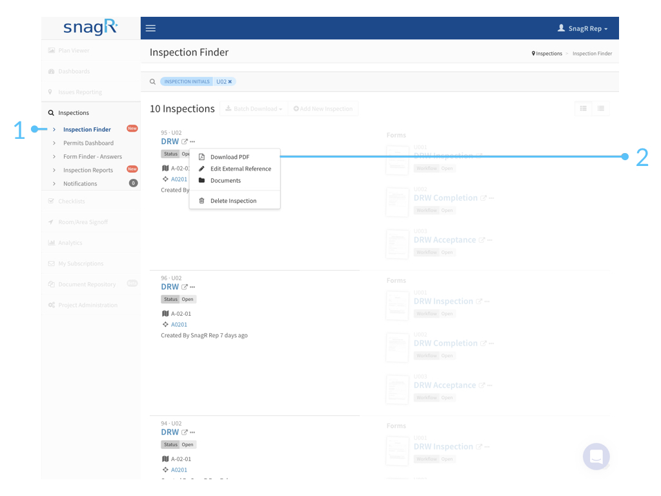Screen dimensions: 661x496
Task: Switch to compact list view icon
Action: coord(601,108)
